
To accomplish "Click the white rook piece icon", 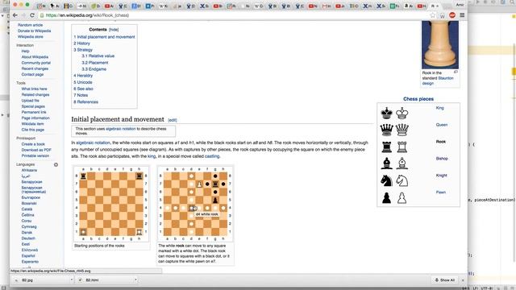I will pyautogui.click(x=402, y=147).
